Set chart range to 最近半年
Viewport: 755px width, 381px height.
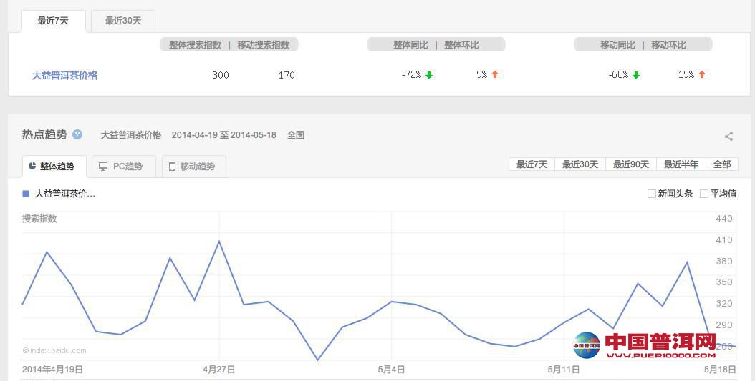681,164
